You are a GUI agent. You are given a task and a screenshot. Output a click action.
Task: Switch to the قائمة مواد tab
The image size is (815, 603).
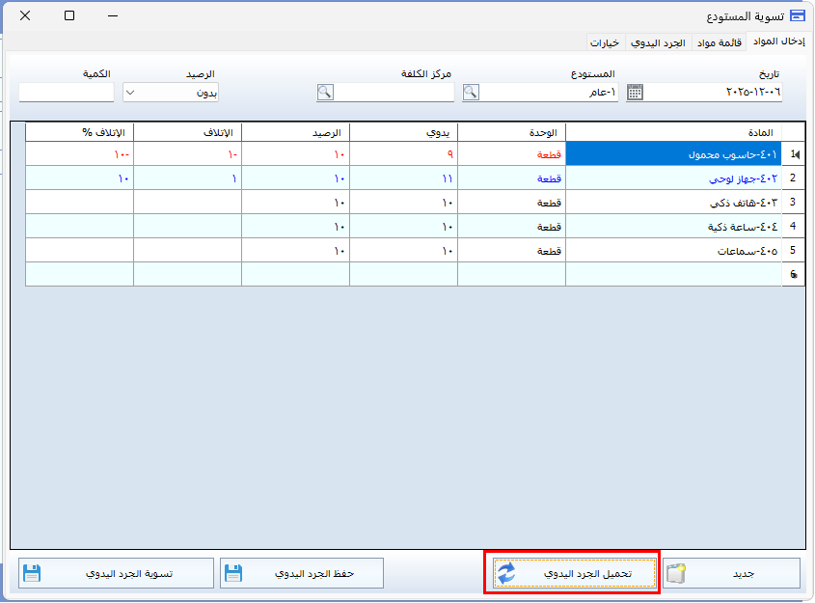click(720, 43)
